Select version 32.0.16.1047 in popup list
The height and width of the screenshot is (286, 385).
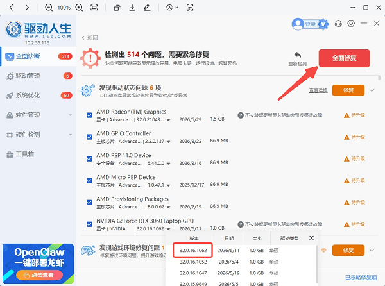click(x=193, y=273)
